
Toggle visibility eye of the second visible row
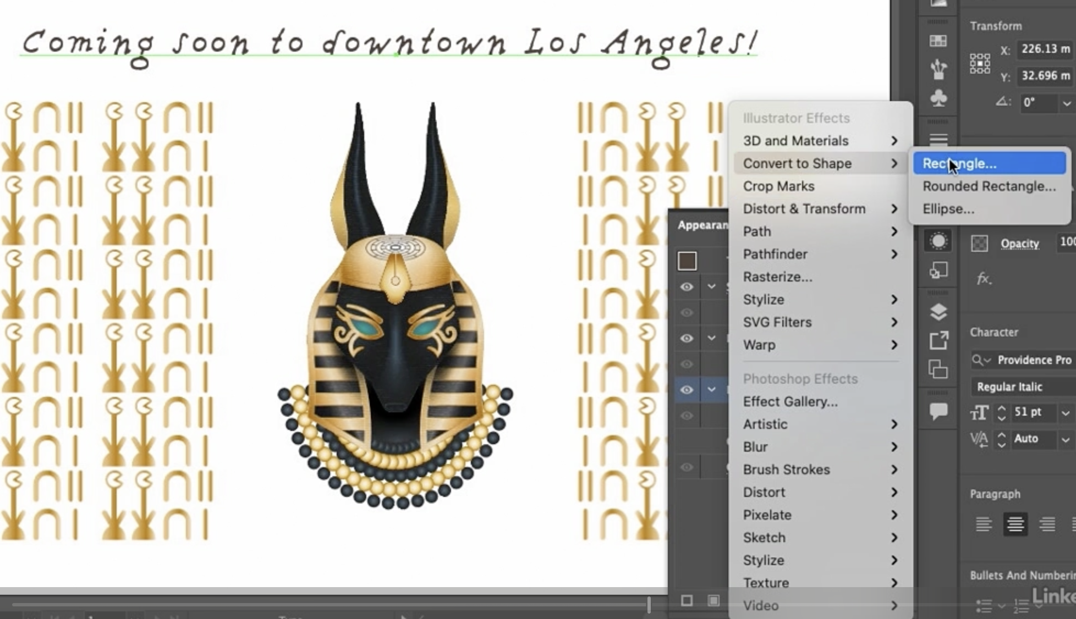[687, 338]
